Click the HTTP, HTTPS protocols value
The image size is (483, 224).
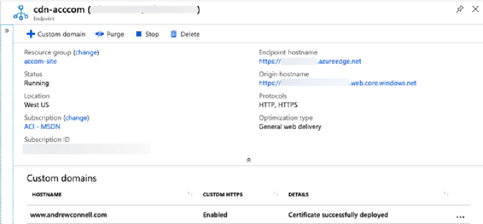point(279,105)
